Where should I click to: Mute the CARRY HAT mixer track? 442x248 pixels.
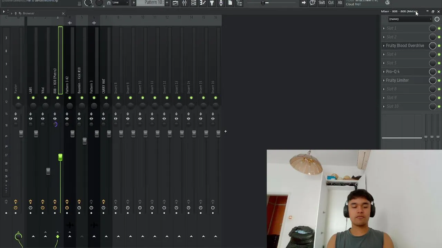point(106,98)
